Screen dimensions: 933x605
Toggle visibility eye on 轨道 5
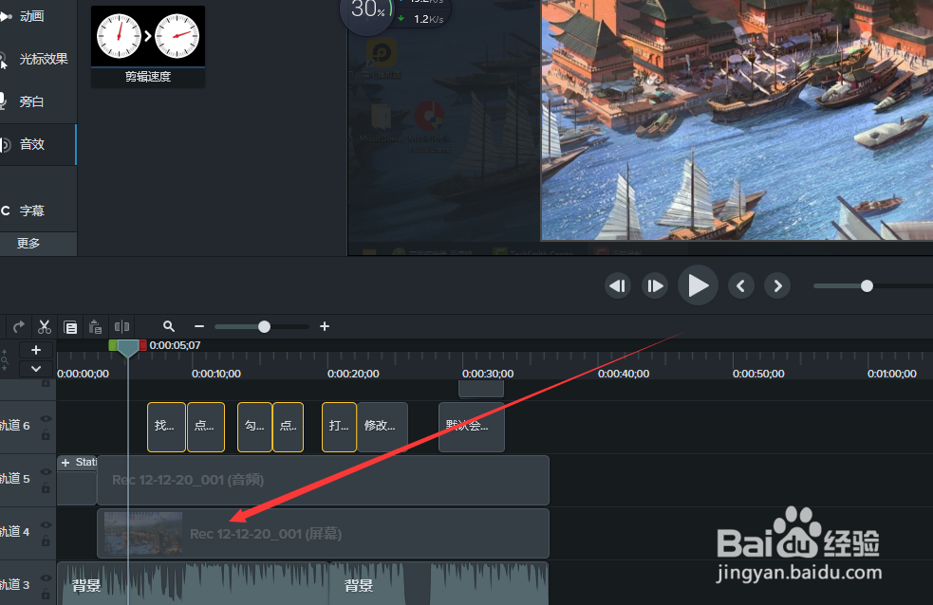click(x=46, y=472)
